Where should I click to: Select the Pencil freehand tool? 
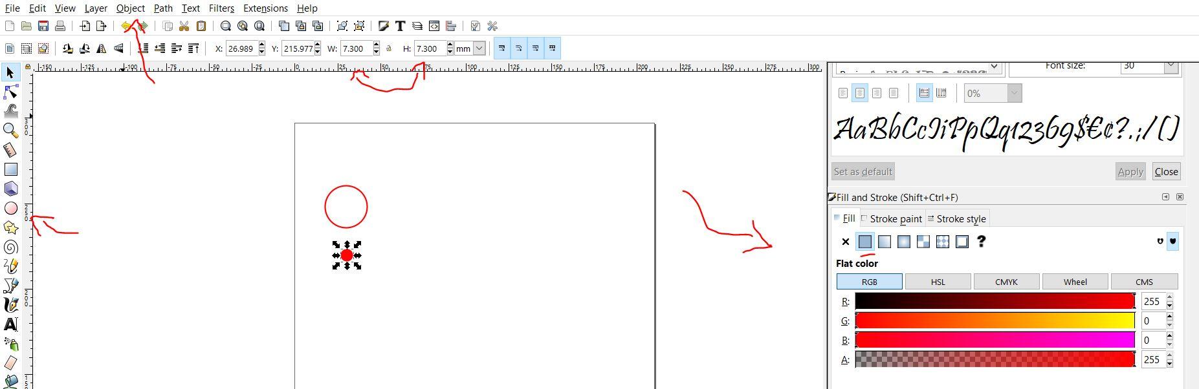click(10, 266)
